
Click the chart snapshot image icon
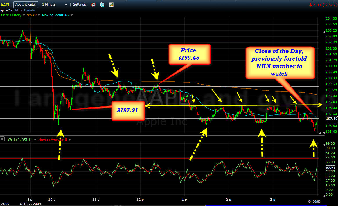click(111, 5)
